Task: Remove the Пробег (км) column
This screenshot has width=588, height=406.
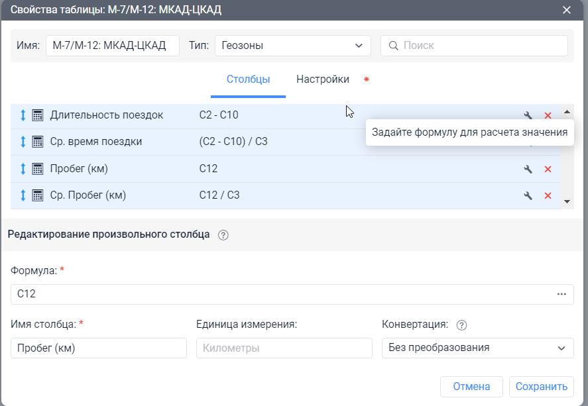Action: (x=548, y=169)
